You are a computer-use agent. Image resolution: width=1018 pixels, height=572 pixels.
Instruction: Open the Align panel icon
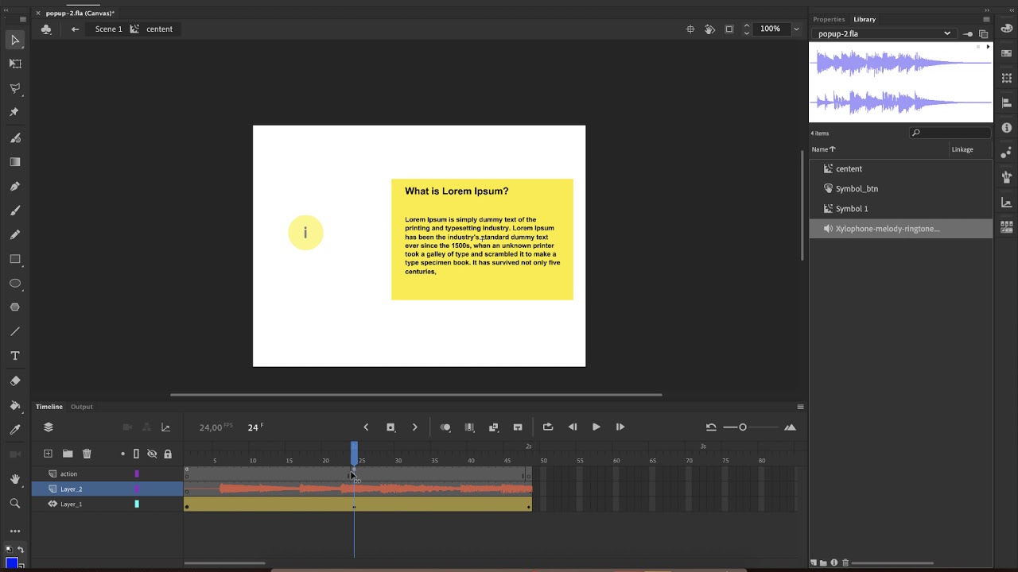tap(1007, 102)
